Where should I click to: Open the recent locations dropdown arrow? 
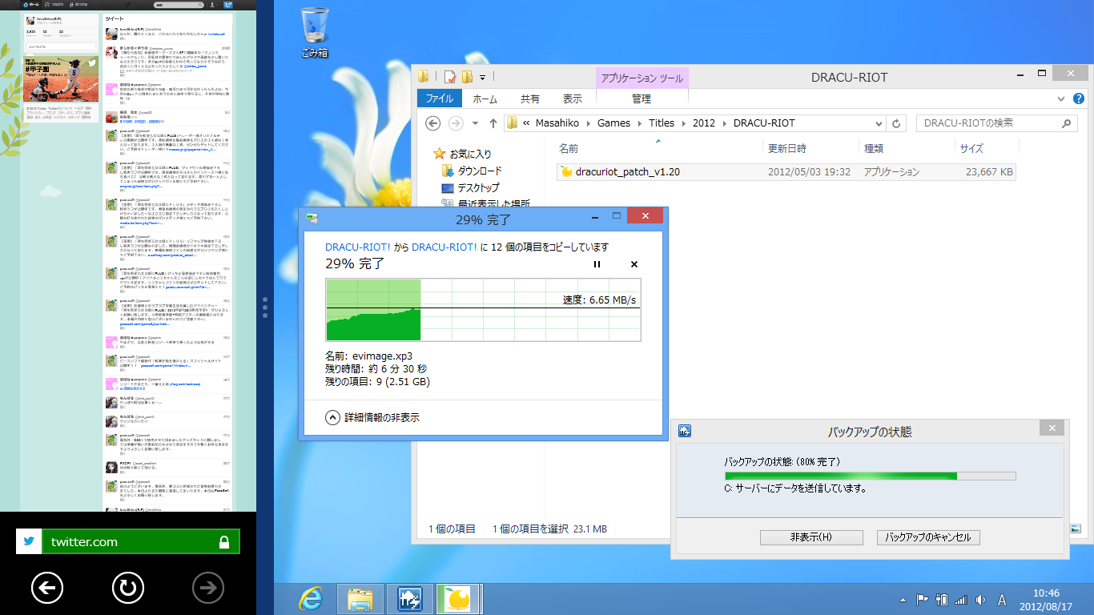pos(475,123)
